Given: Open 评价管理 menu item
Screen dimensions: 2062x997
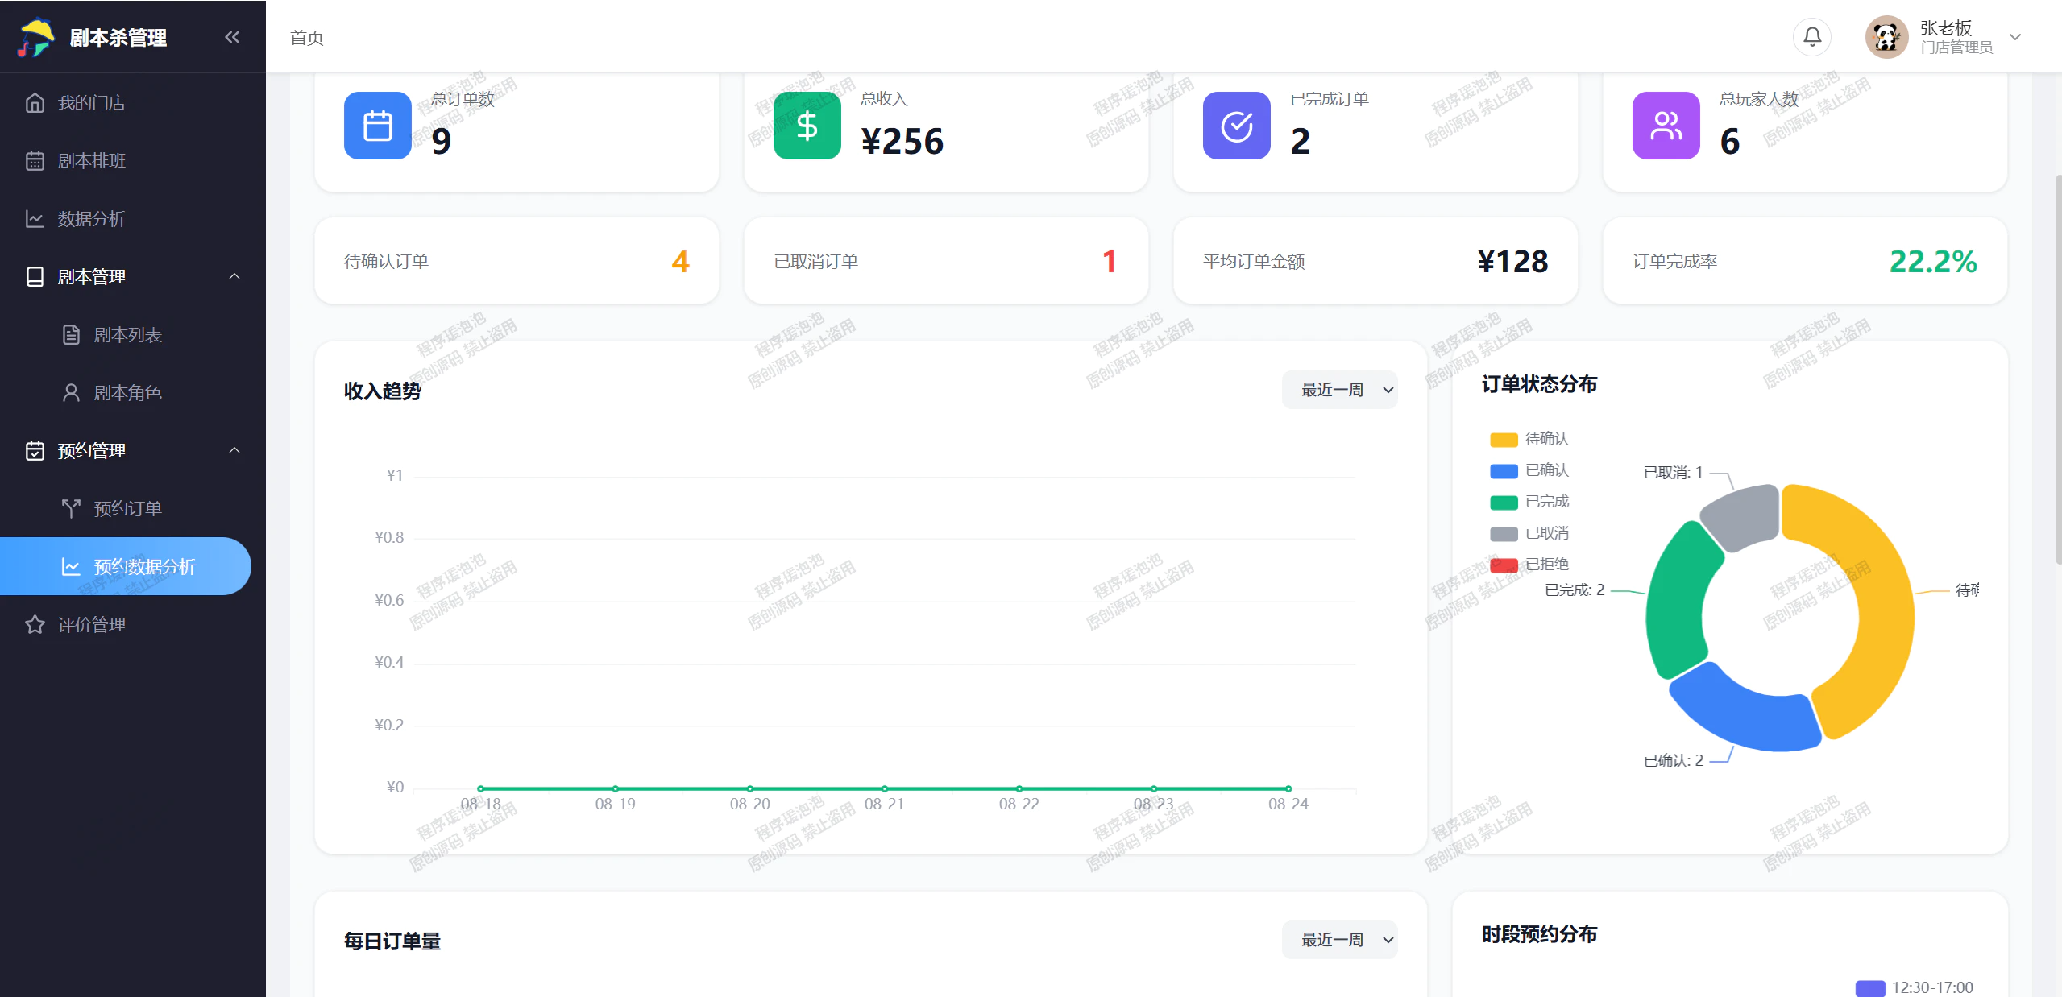Looking at the screenshot, I should 133,625.
